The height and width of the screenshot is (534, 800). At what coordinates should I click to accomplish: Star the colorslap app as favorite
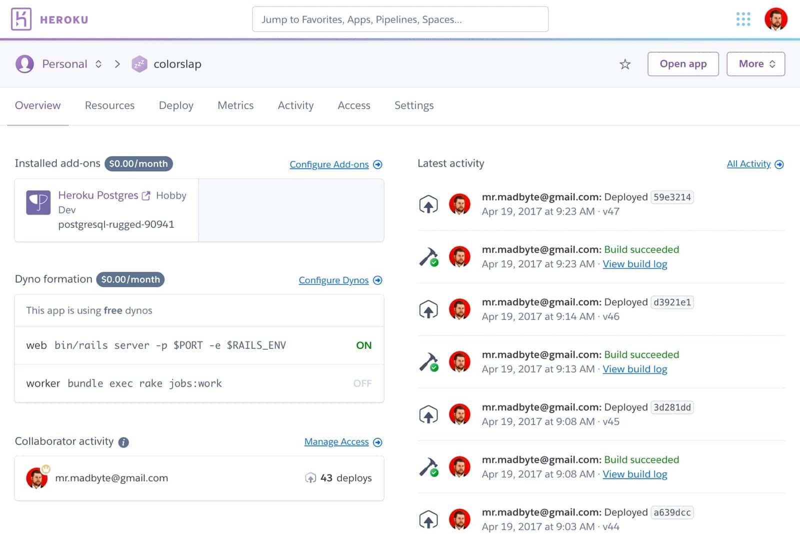pos(625,64)
